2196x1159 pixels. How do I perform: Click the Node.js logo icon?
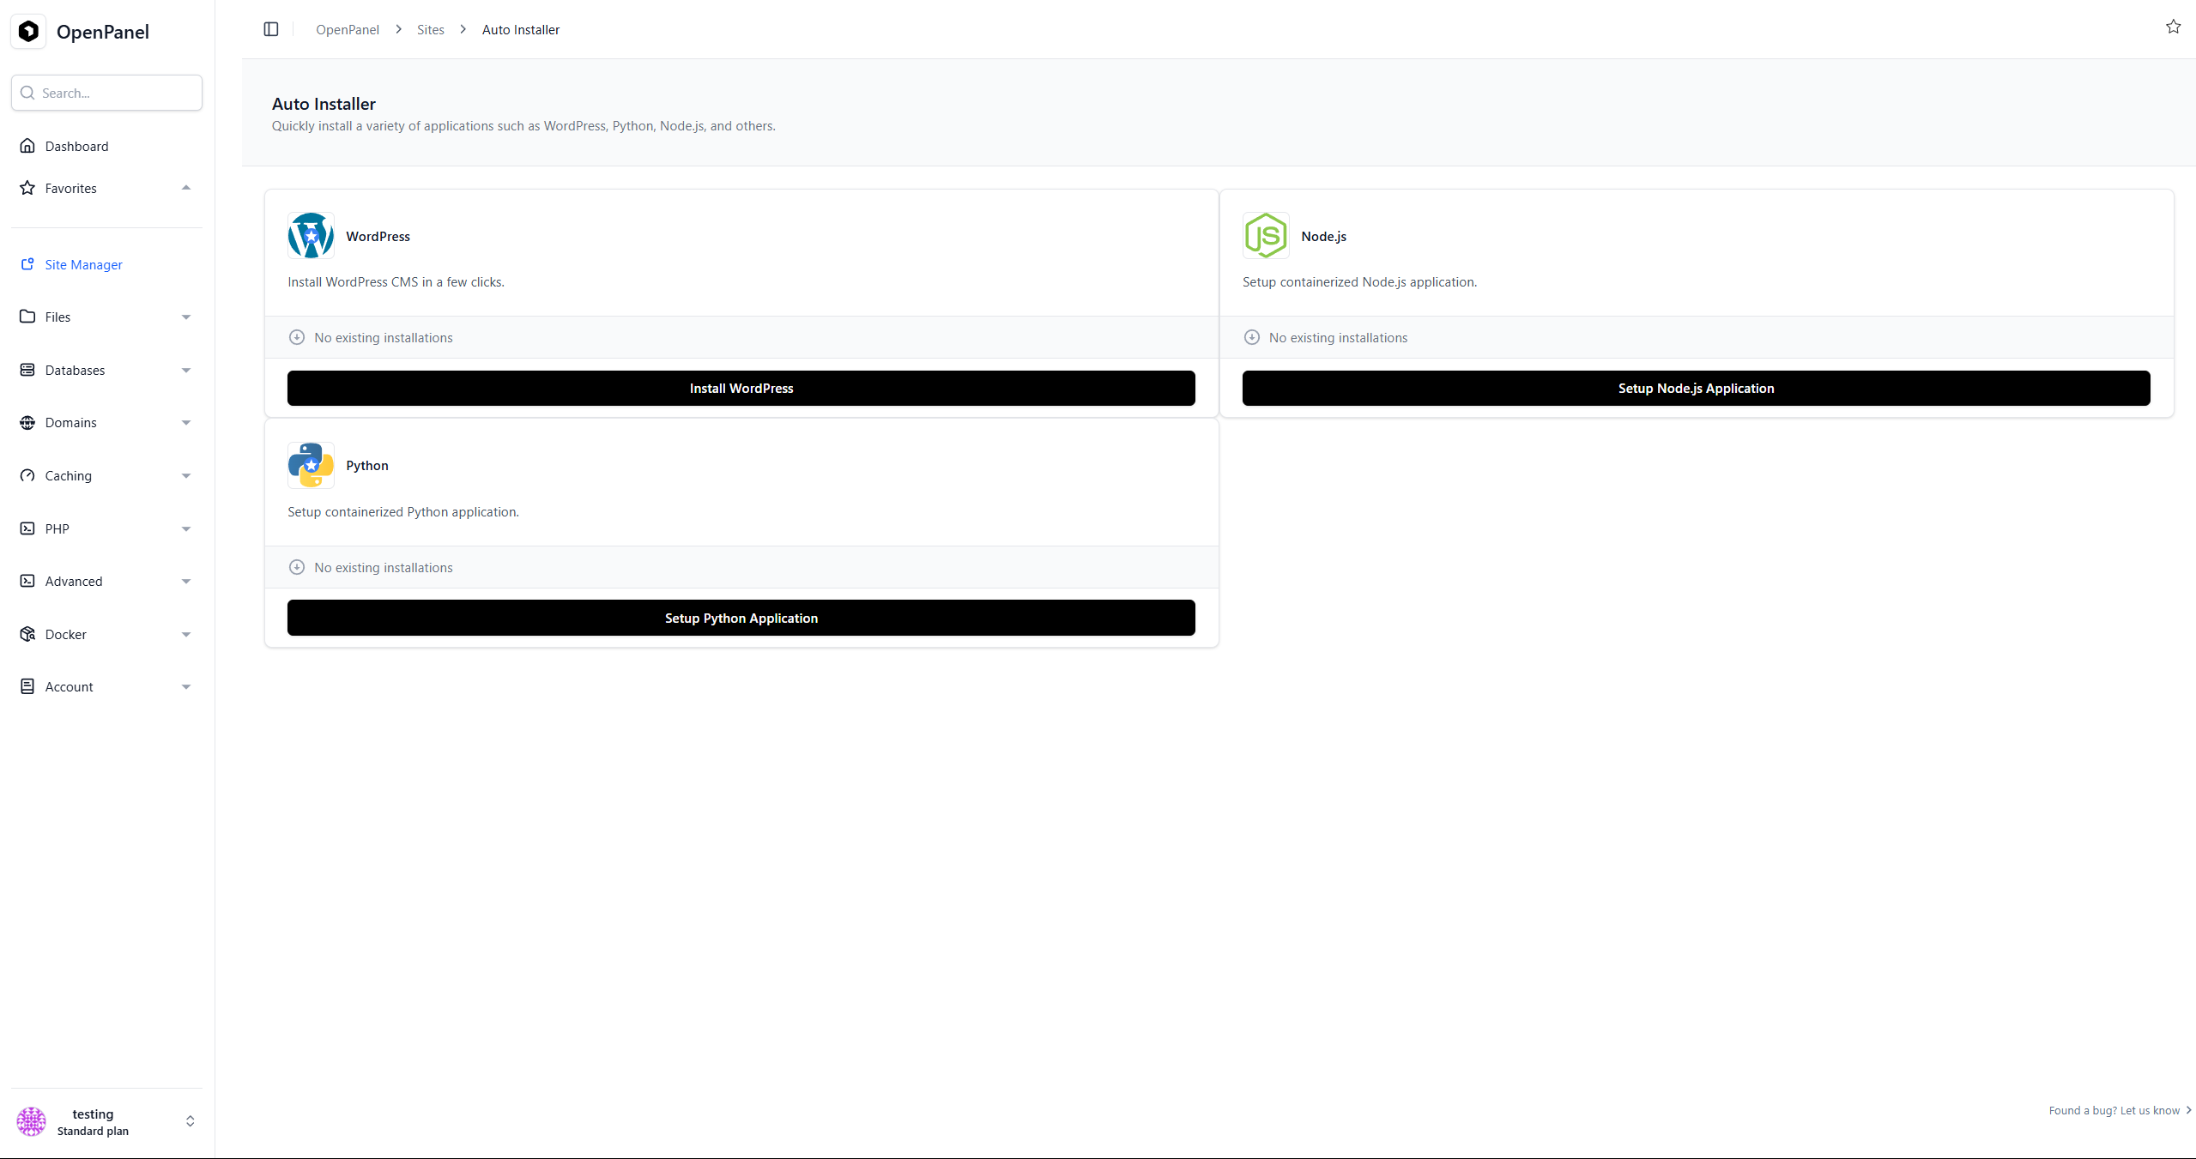click(x=1266, y=236)
